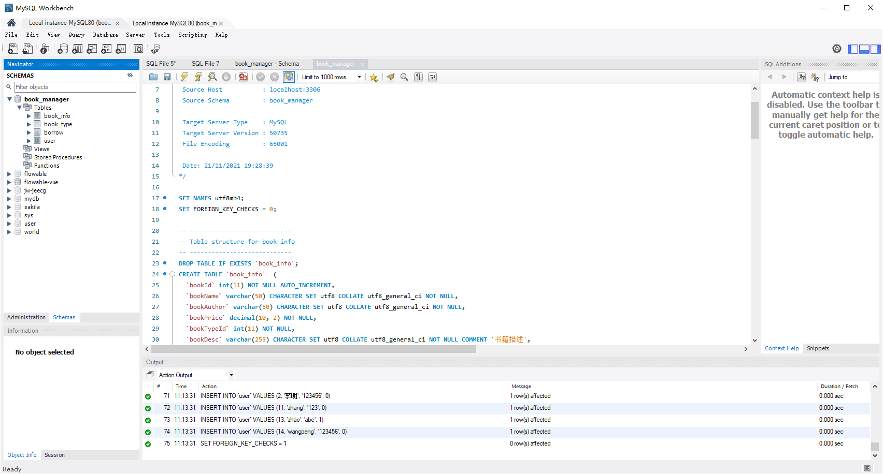The height and width of the screenshot is (474, 883).
Task: Toggle automatic context help
Action: click(815, 77)
